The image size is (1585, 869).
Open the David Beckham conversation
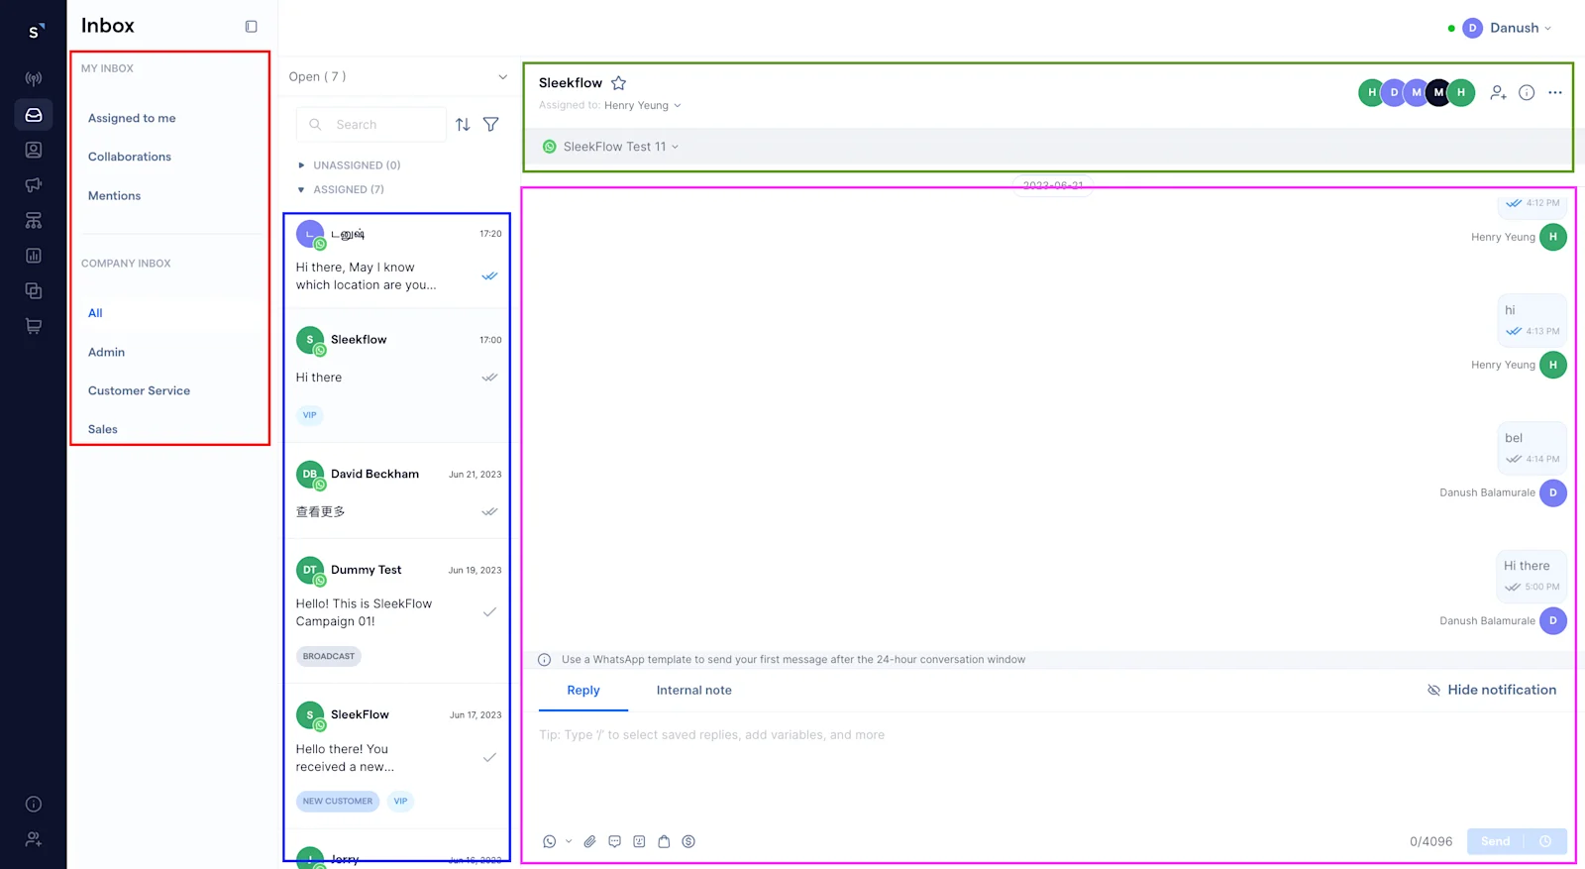point(397,492)
